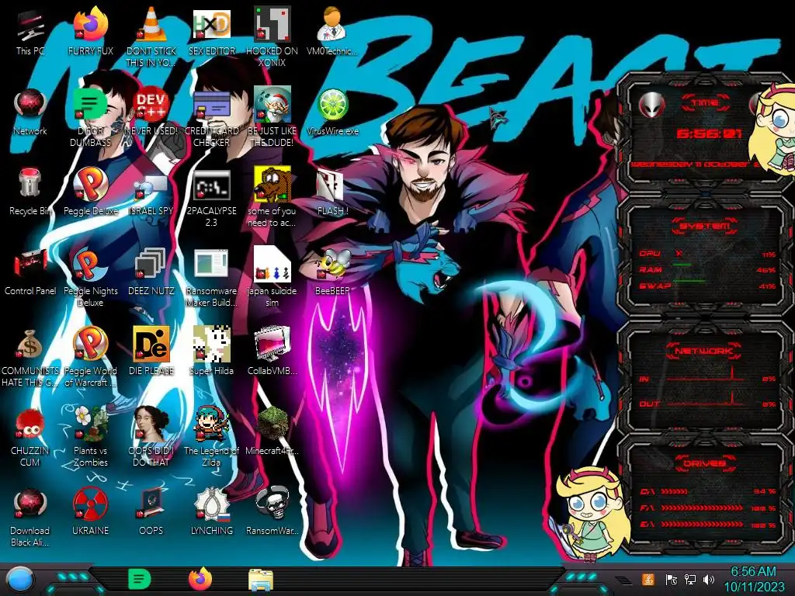Click the SWAP usage row in SYSTEM widget
The image size is (795, 596).
[x=707, y=286]
